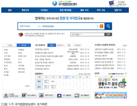Select the last 알림판 carousel dot
The image size is (137, 106).
click(x=123, y=74)
